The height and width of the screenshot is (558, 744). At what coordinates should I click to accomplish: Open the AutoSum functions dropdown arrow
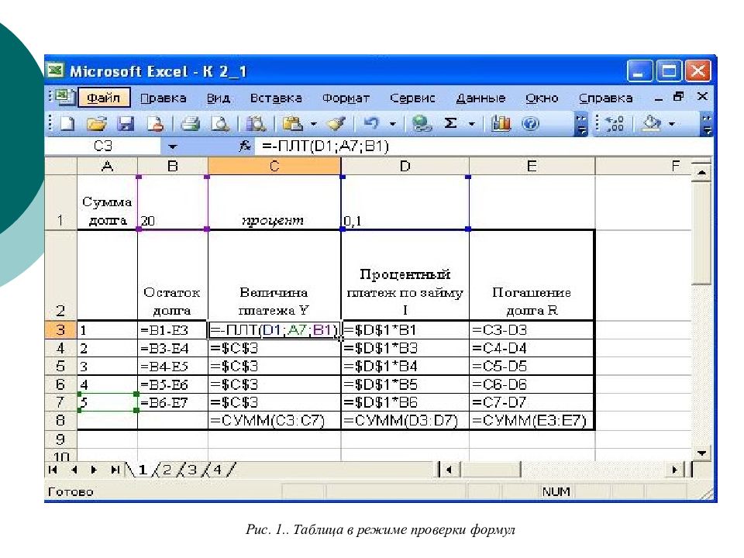point(472,124)
